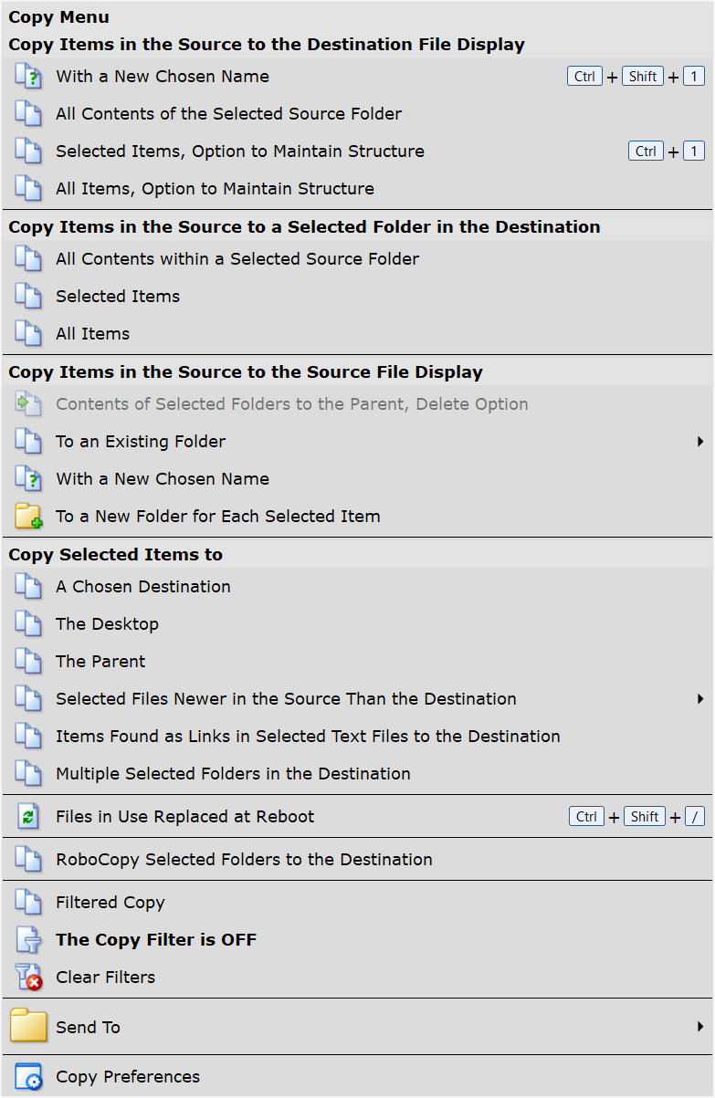The height and width of the screenshot is (1098, 715).
Task: Click the icon beside The Desktop
Action: (28, 624)
